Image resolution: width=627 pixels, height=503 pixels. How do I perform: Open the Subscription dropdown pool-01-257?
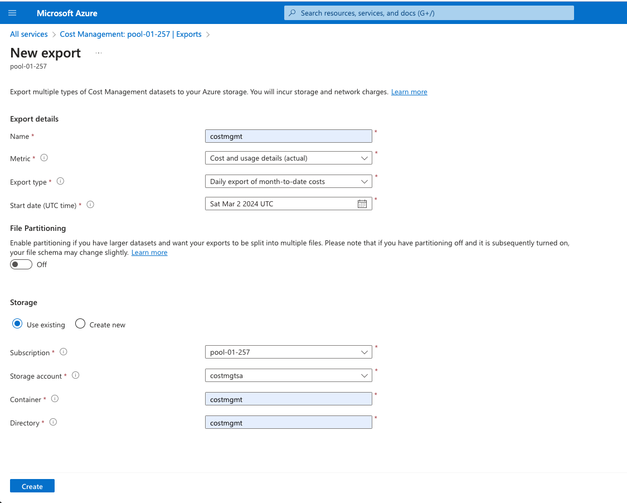[288, 352]
